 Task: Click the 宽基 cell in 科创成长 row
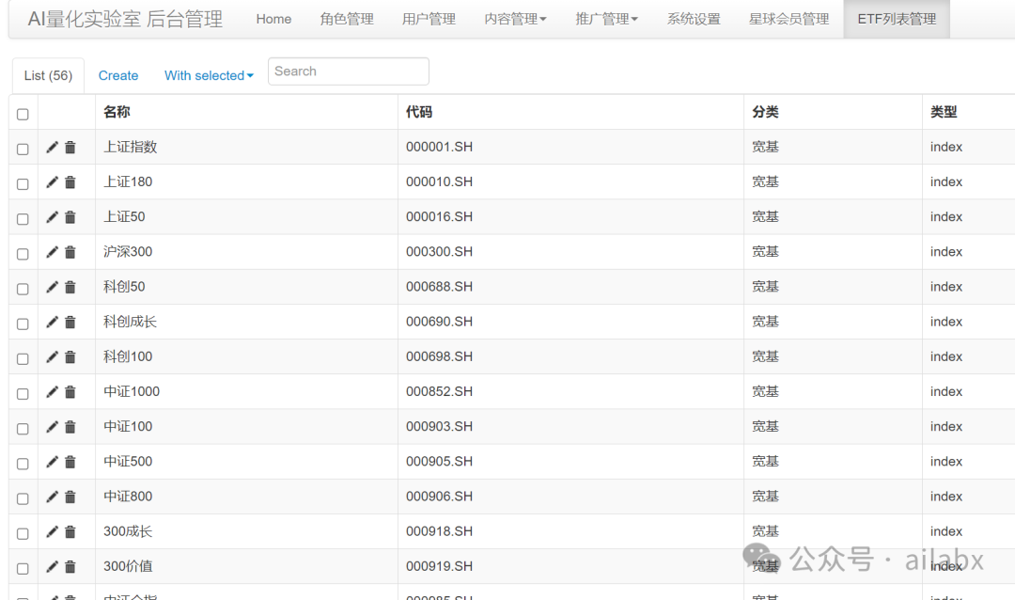[x=765, y=322]
